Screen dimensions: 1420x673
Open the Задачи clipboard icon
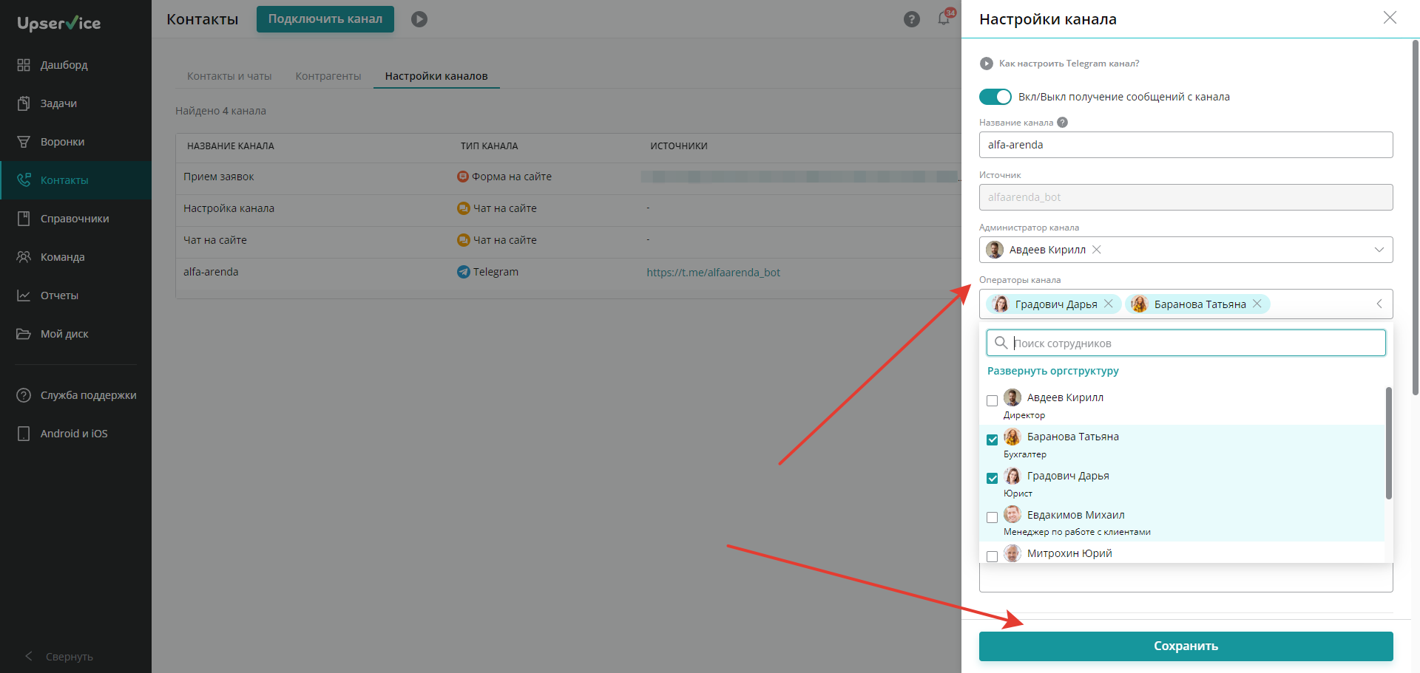pyautogui.click(x=24, y=103)
